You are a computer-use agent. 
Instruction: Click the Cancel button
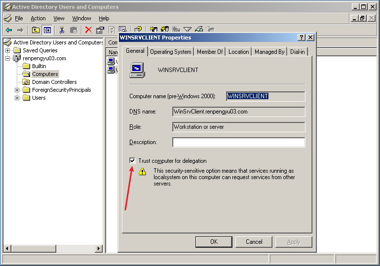click(x=254, y=242)
